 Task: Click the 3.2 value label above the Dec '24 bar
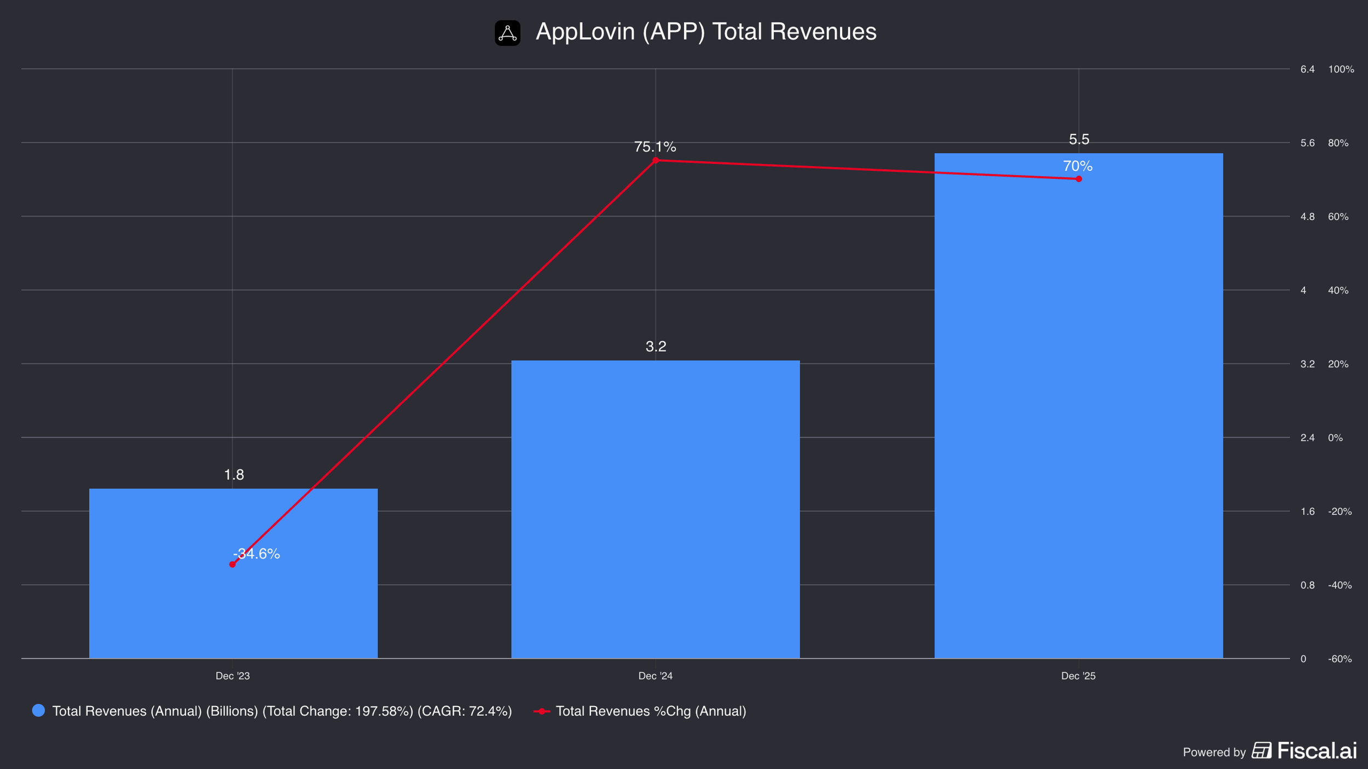tap(656, 346)
